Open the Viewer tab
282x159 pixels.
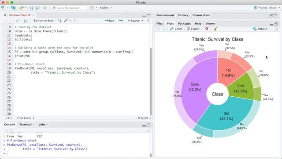(x=210, y=23)
